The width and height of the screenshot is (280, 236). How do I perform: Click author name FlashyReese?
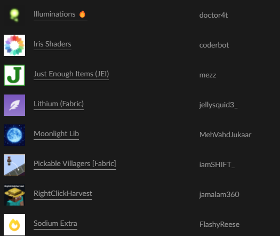(x=219, y=225)
